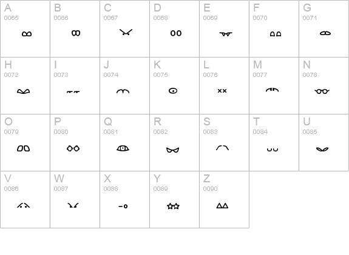Select the triangle eyes glyph for Z
This screenshot has height=255, width=349.
click(222, 206)
